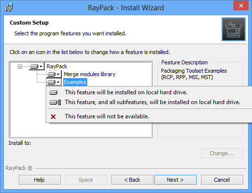Select the Examples tree item
This screenshot has height=193, width=252.
75,82
